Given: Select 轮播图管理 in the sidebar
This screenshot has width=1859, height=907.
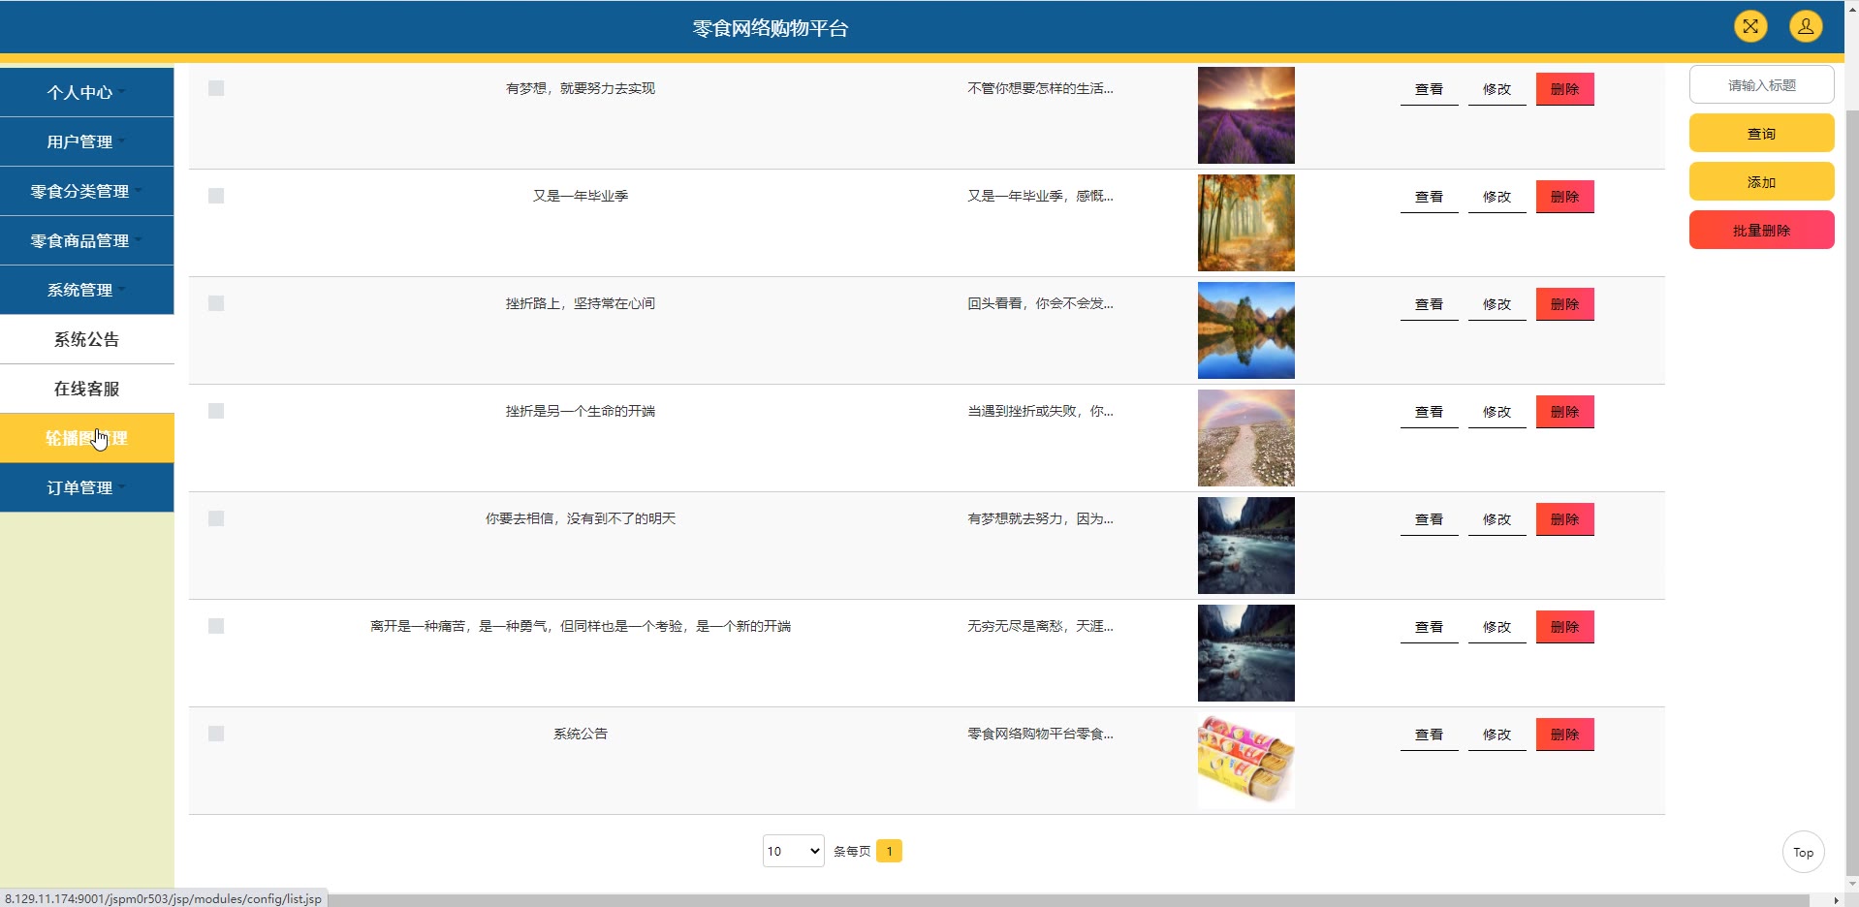Looking at the screenshot, I should pos(87,438).
